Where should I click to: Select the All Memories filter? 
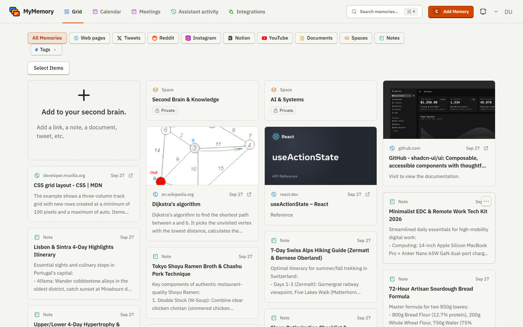[x=47, y=38]
